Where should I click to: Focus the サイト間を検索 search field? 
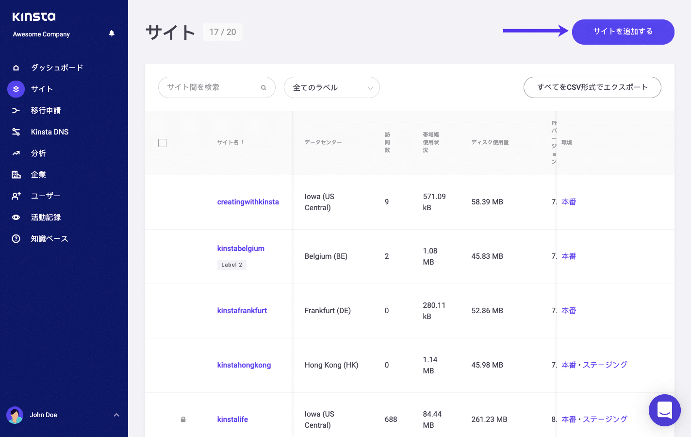coord(217,87)
